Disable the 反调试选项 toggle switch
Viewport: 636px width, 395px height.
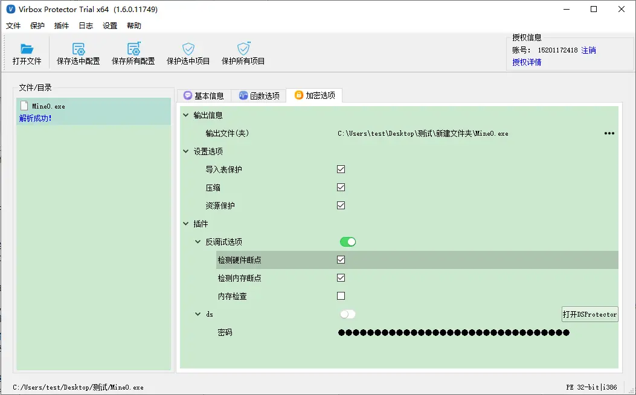pos(348,242)
